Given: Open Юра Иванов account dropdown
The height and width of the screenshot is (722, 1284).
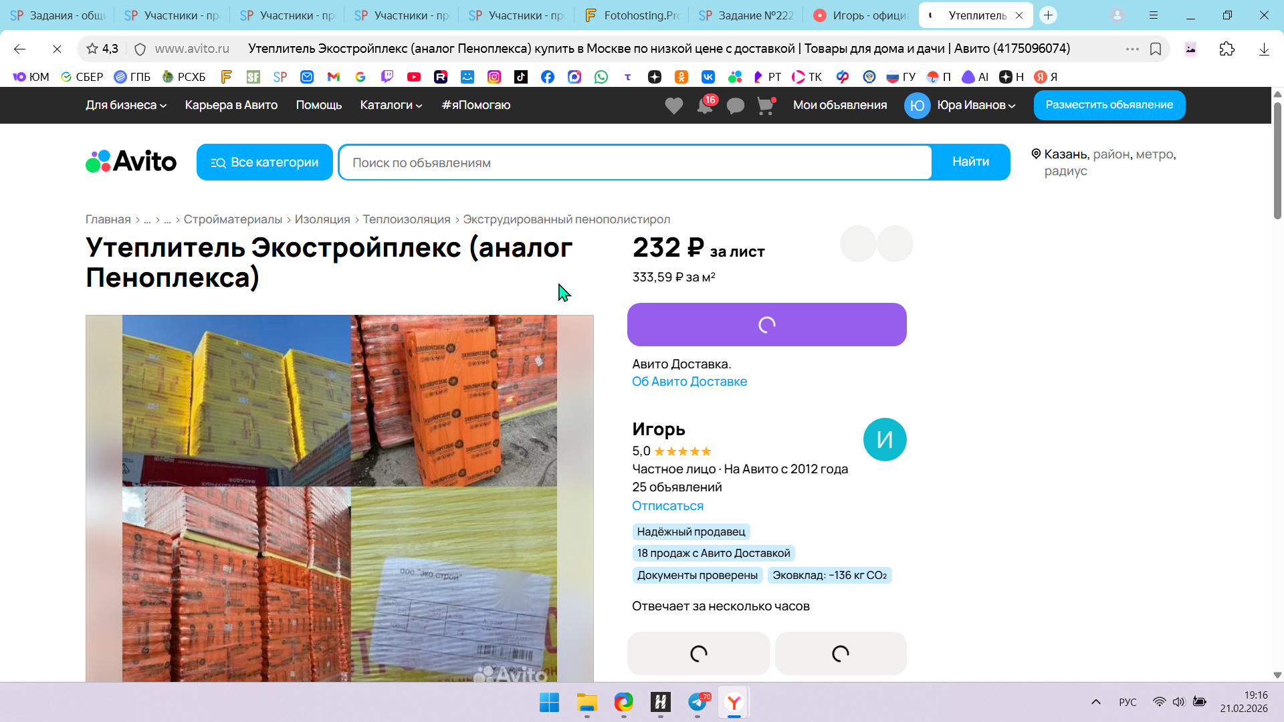Looking at the screenshot, I should coord(976,105).
